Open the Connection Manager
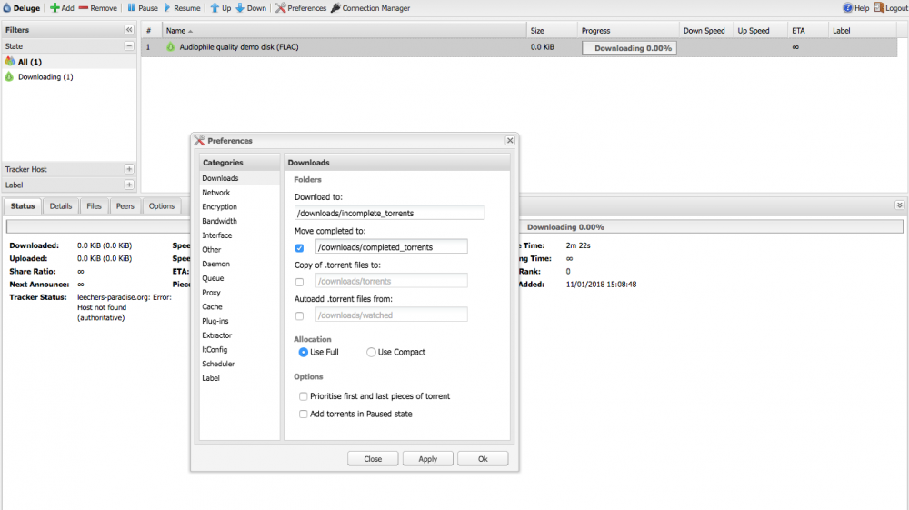The width and height of the screenshot is (909, 510). (371, 8)
